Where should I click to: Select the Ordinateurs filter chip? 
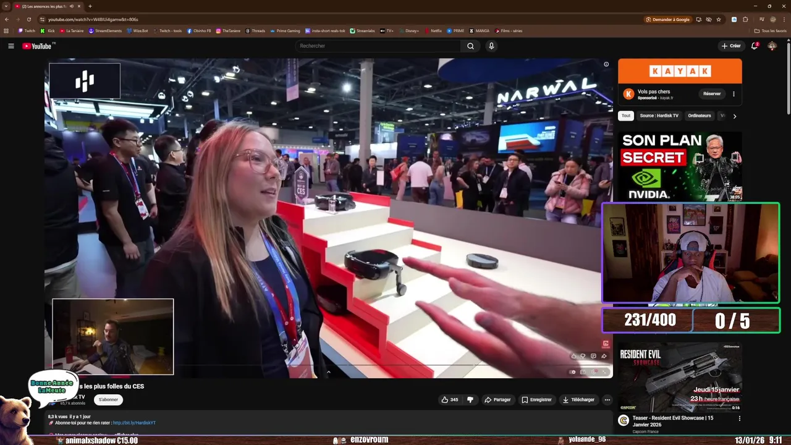(700, 116)
